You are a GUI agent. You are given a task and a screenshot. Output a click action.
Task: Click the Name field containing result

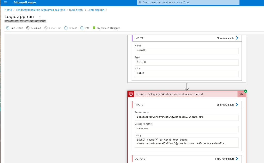coord(187,51)
